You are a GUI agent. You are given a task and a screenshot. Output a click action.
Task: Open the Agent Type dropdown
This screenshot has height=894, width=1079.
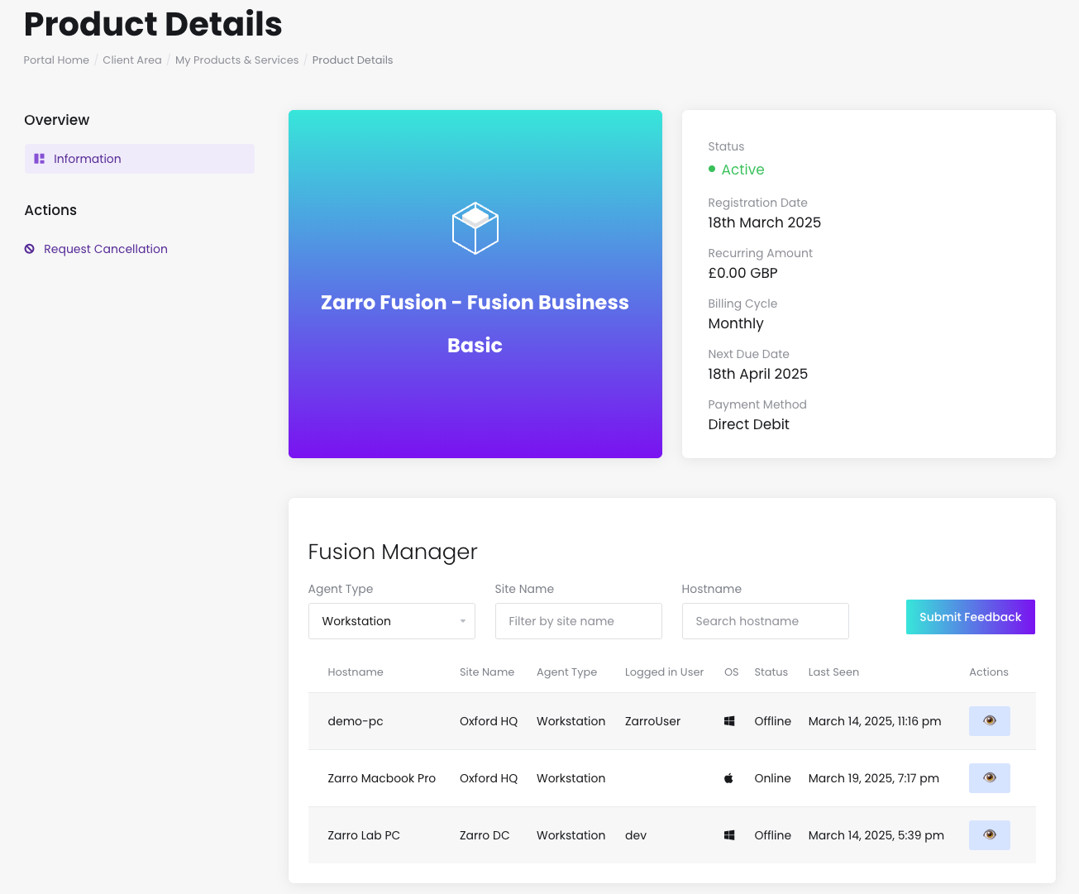coord(392,621)
